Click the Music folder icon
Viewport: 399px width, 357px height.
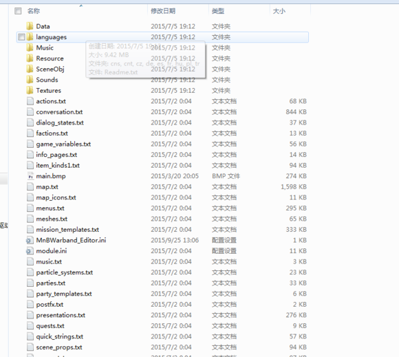pyautogui.click(x=30, y=47)
